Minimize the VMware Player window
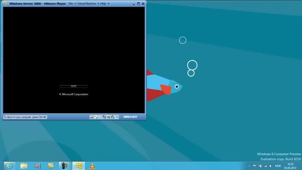Image resolution: width=302 pixels, height=170 pixels. point(134,4)
